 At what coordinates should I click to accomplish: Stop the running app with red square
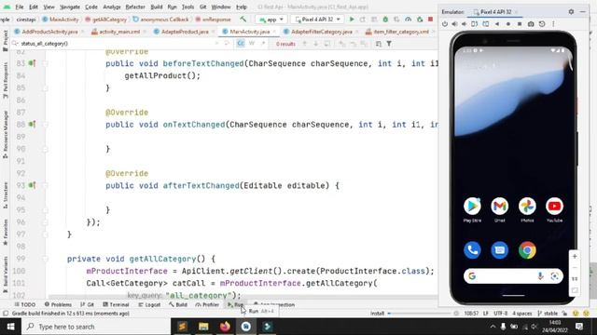pyautogui.click(x=431, y=19)
